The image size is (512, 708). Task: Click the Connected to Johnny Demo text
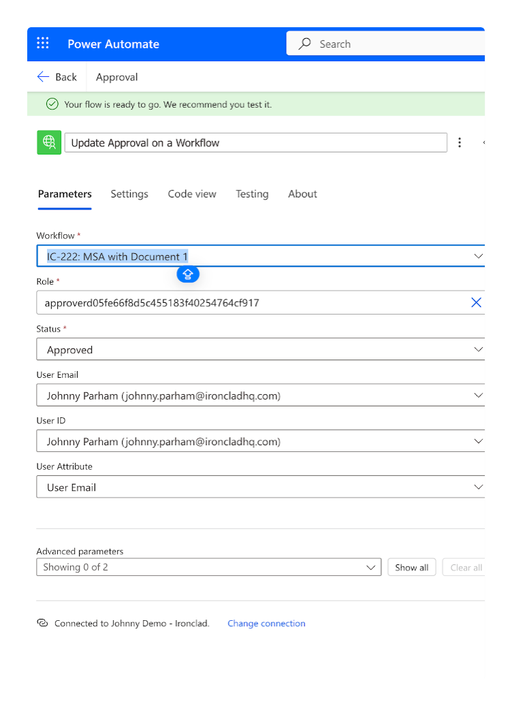(132, 624)
